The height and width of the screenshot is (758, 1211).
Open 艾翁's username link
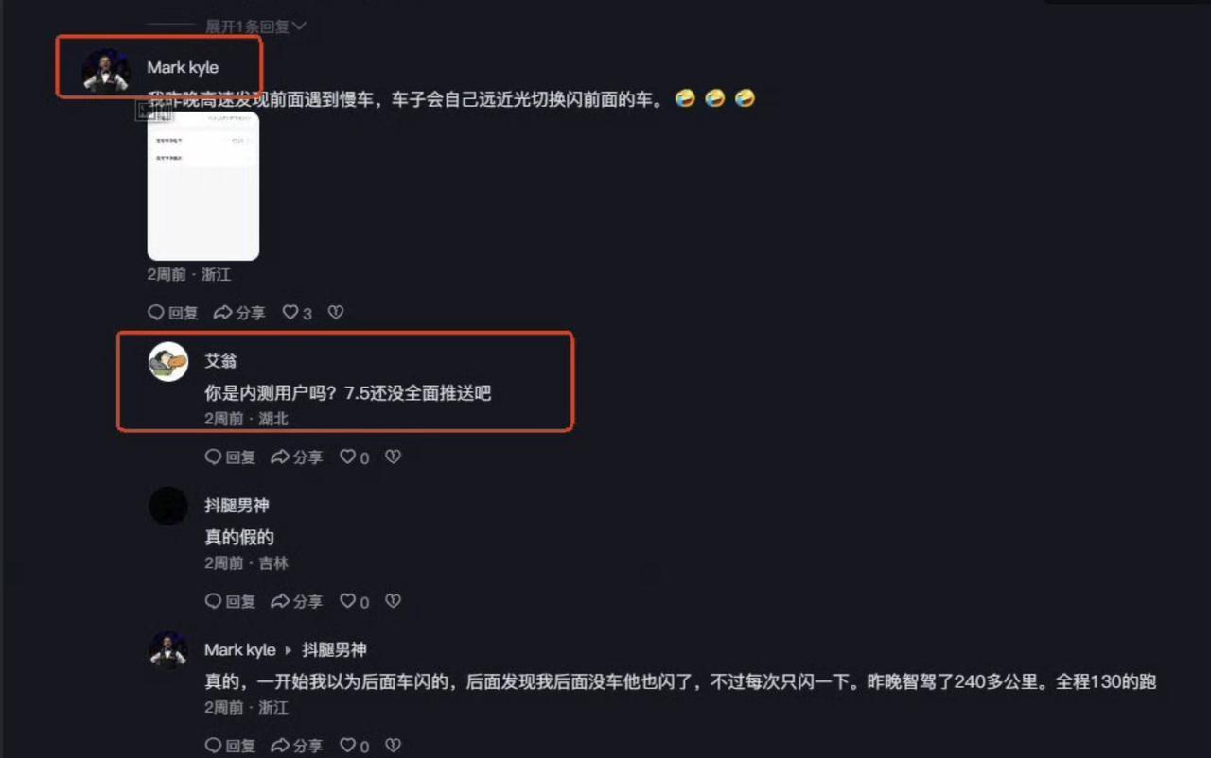221,361
